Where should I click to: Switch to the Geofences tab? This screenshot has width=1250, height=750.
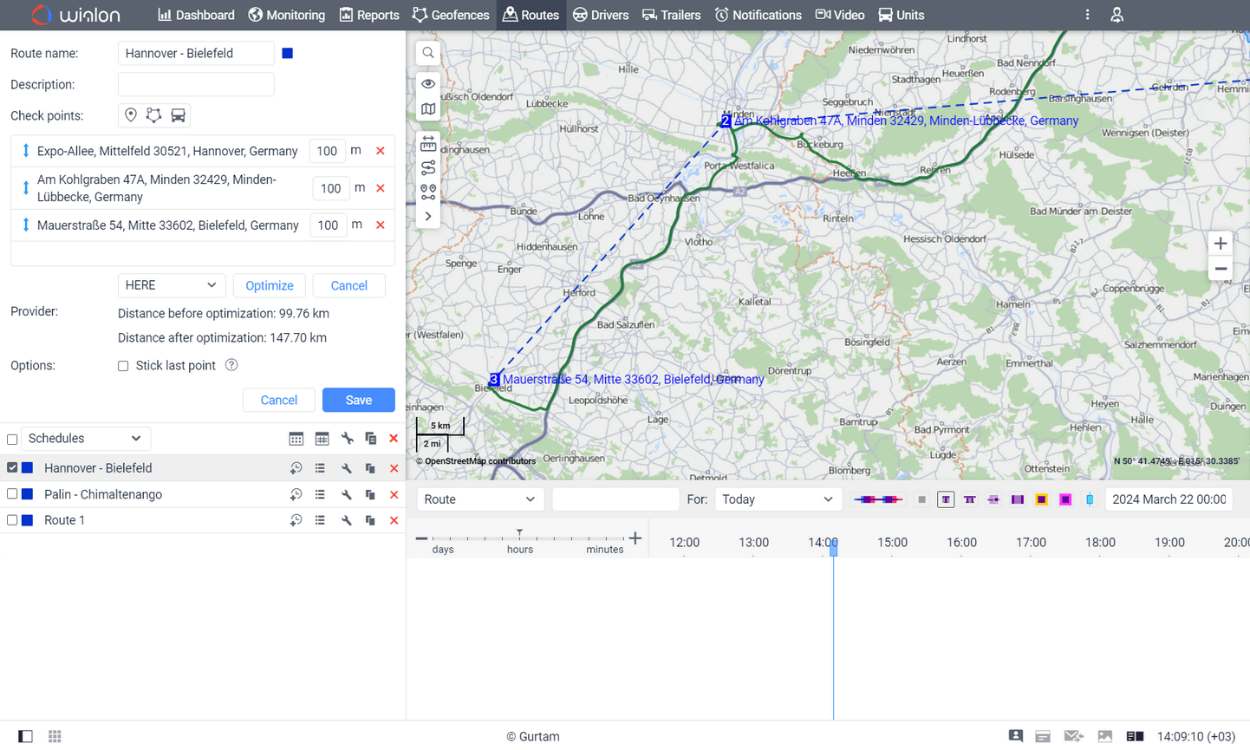coord(450,15)
